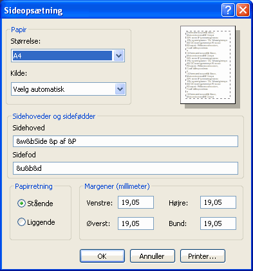Click the Højre: label
Viewport: 253px width, 271px height.
[x=178, y=203]
